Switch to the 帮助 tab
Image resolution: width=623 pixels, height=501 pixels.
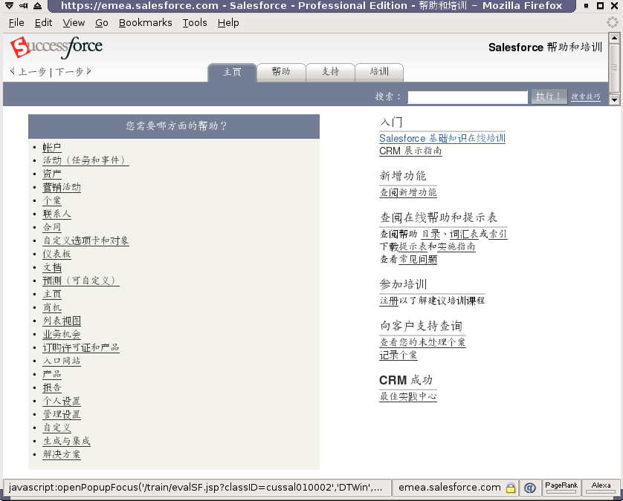click(281, 72)
